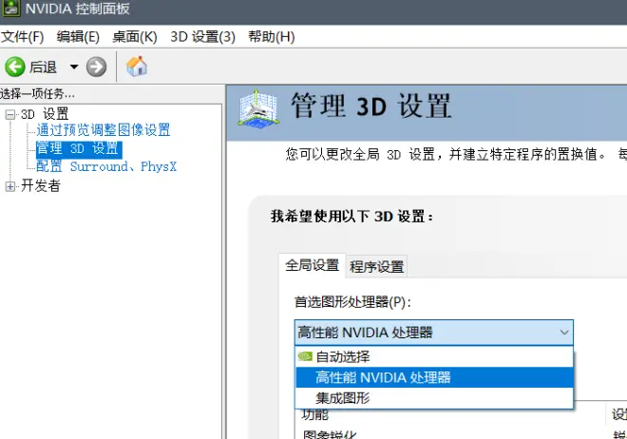627x439 pixels.
Task: Open the 文件(F) menu
Action: point(23,37)
